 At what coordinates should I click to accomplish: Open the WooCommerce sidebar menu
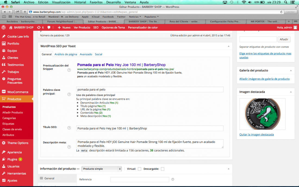18,92
